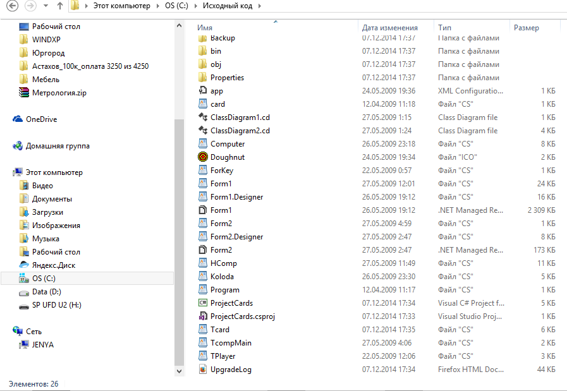
Task: Open the recent locations dropdown arrow
Action: point(46,6)
